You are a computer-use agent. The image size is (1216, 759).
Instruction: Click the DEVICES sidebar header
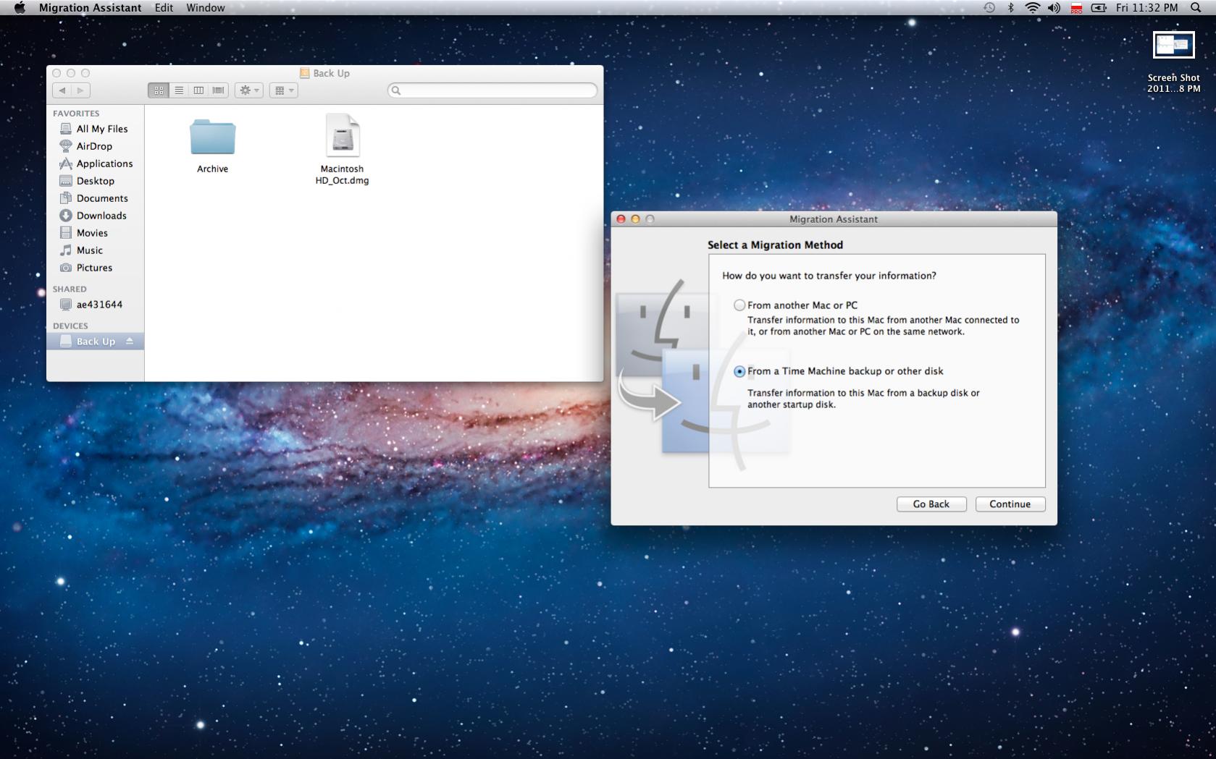tap(70, 326)
